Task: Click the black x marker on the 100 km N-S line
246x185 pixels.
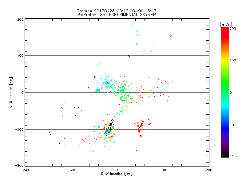Action: [x=129, y=56]
